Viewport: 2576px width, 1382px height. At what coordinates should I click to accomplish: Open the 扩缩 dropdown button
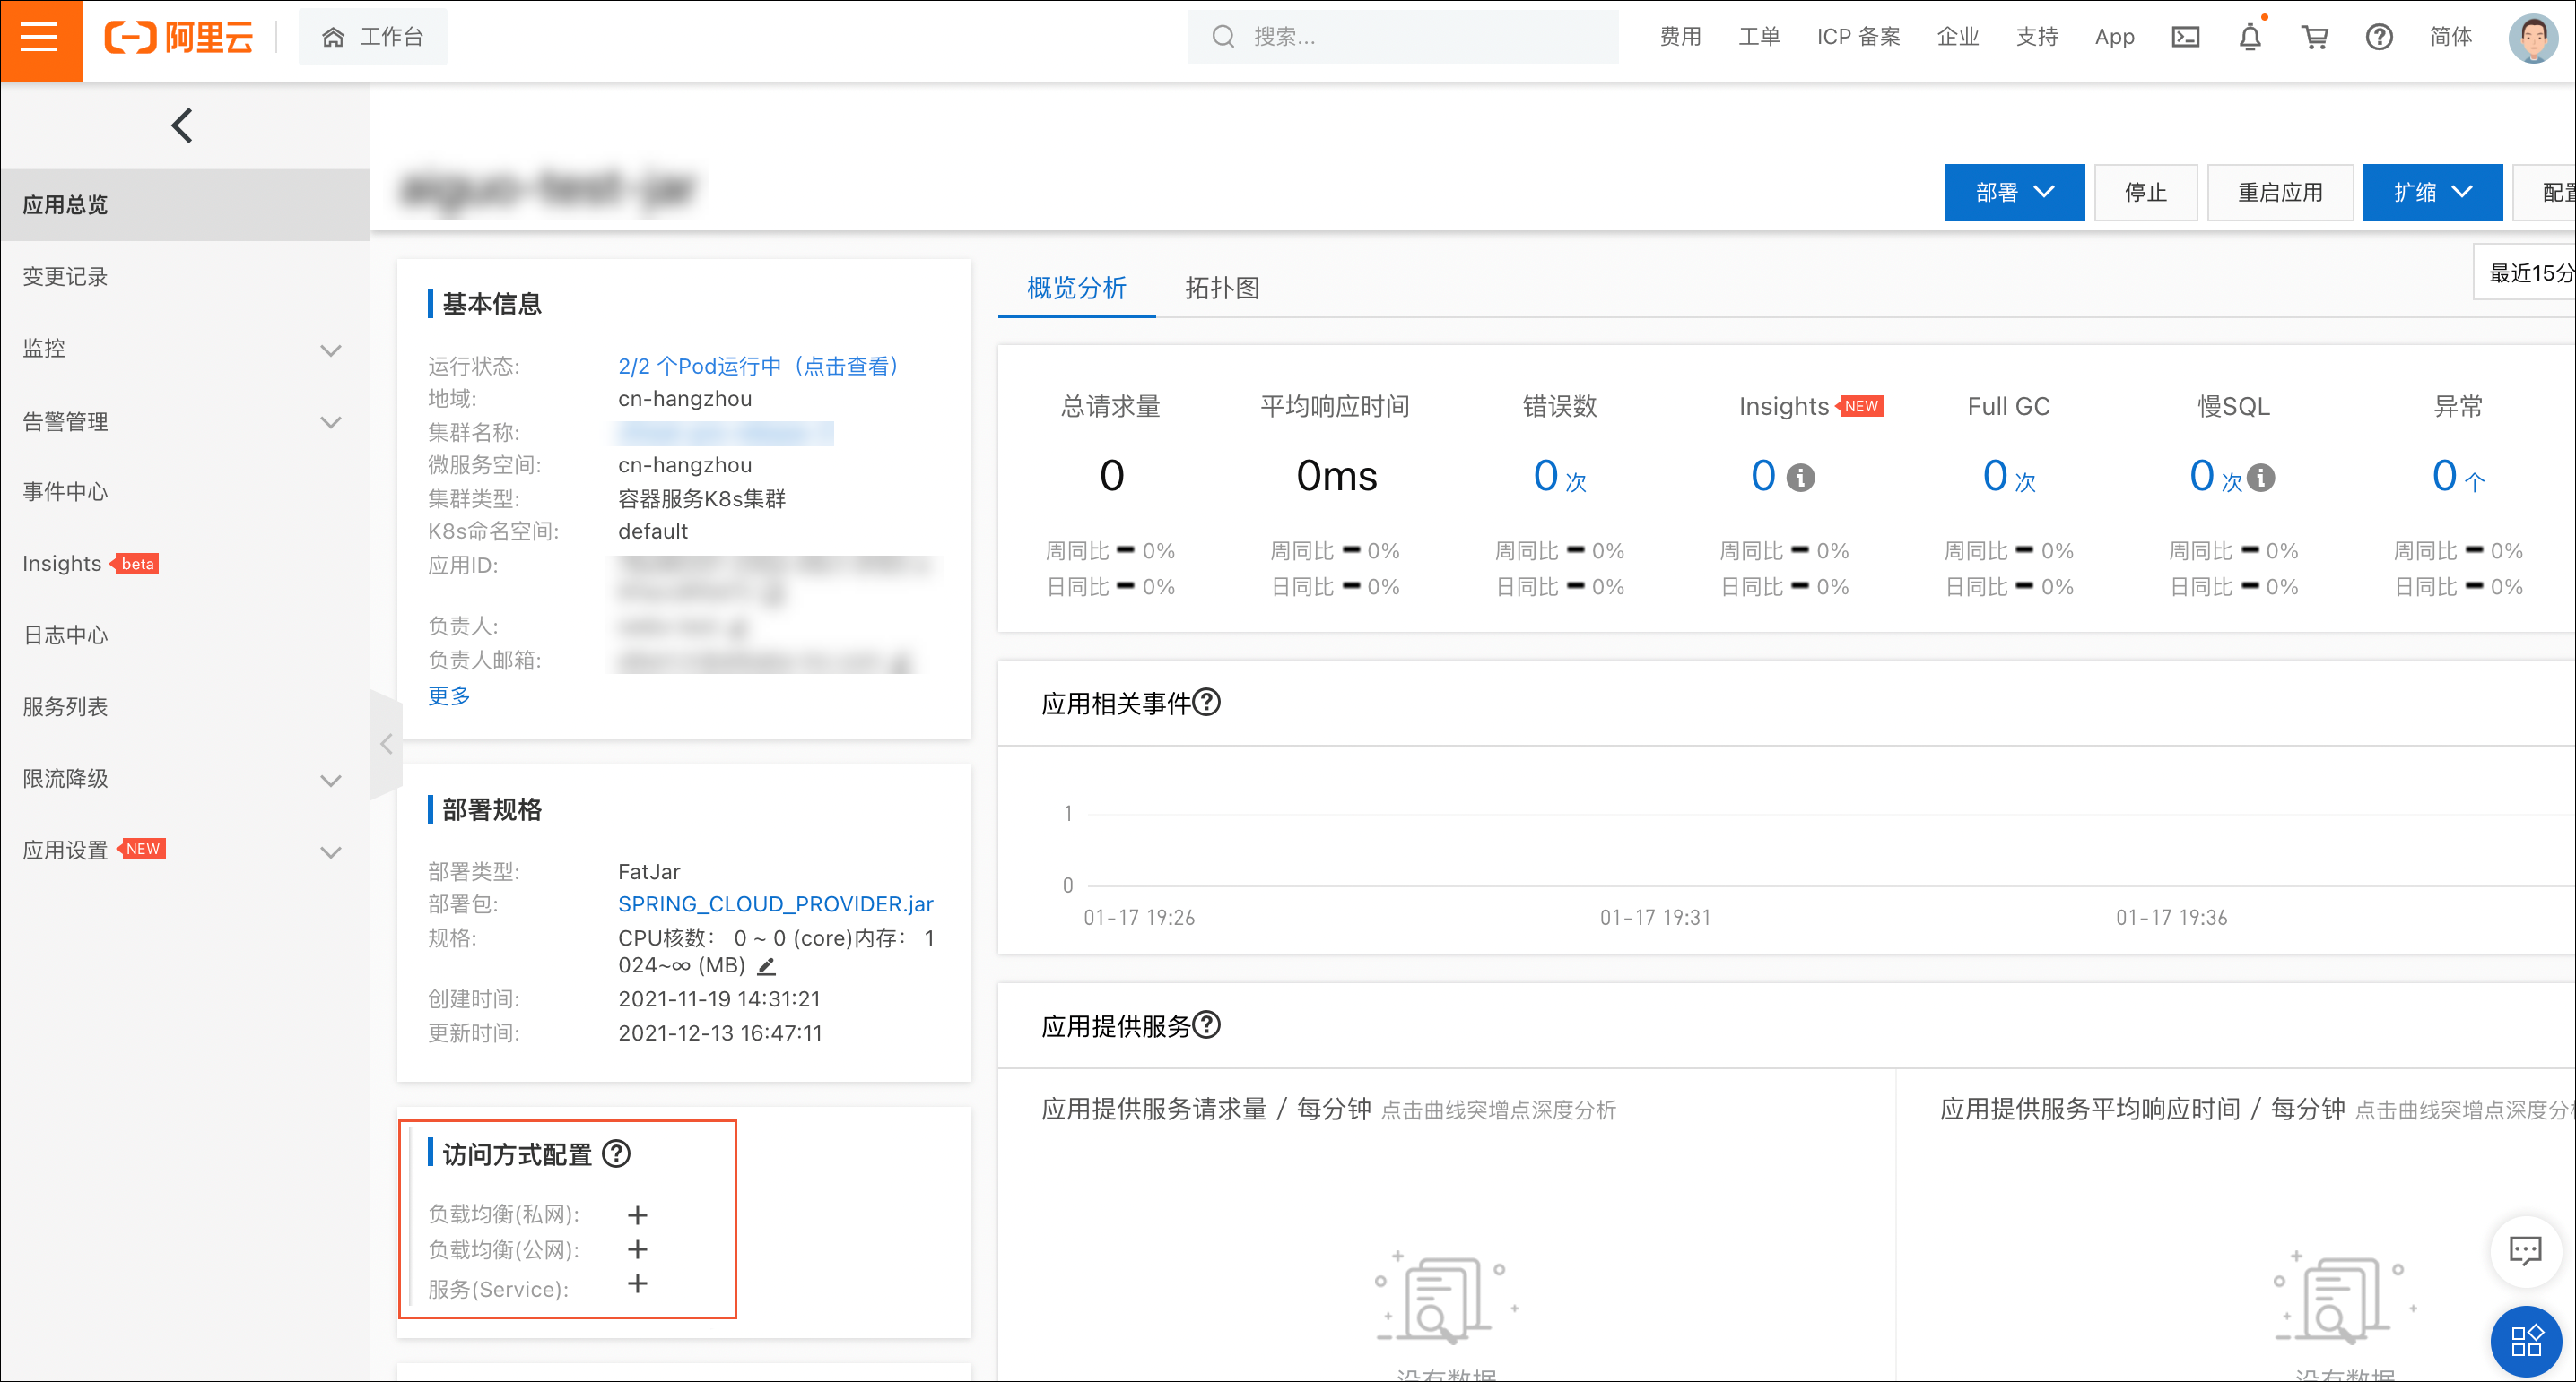tap(2432, 192)
